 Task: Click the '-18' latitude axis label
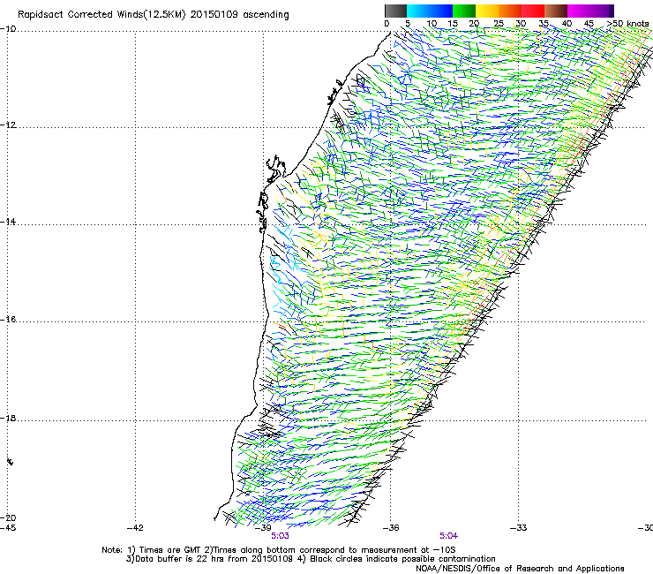coord(8,419)
